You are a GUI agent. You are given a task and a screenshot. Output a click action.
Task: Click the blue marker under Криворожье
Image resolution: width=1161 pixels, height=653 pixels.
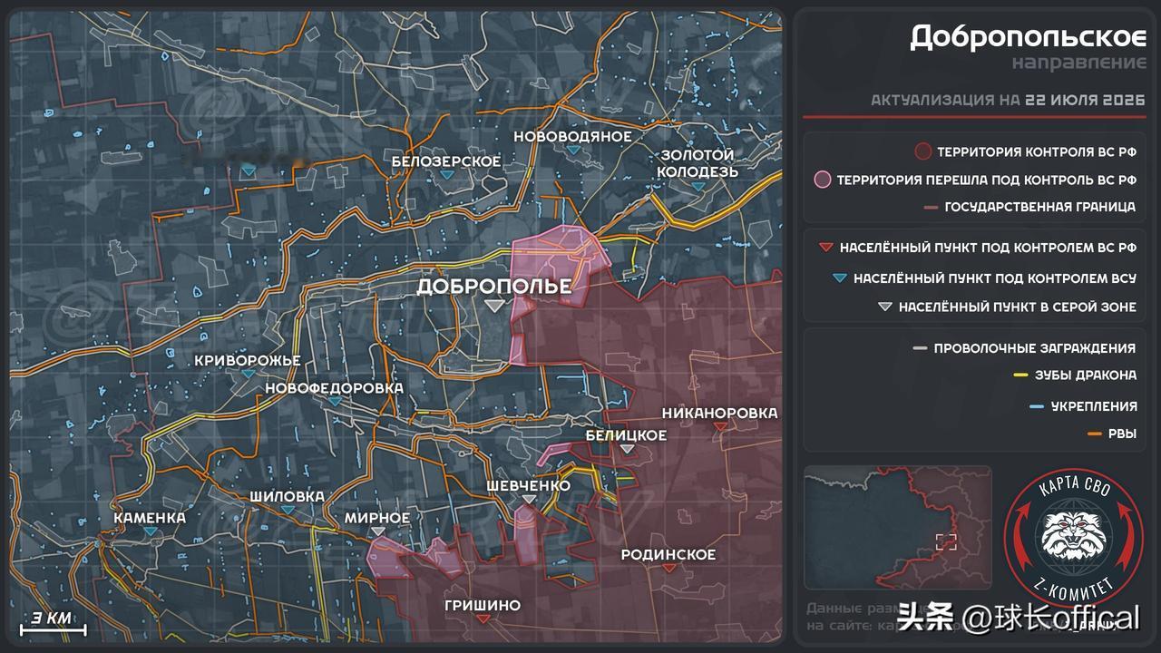[x=247, y=375]
